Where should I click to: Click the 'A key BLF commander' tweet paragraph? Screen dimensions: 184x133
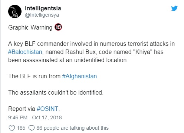click(x=91, y=52)
